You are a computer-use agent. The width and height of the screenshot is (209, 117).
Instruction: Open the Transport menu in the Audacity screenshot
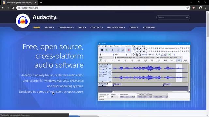tap(117, 46)
